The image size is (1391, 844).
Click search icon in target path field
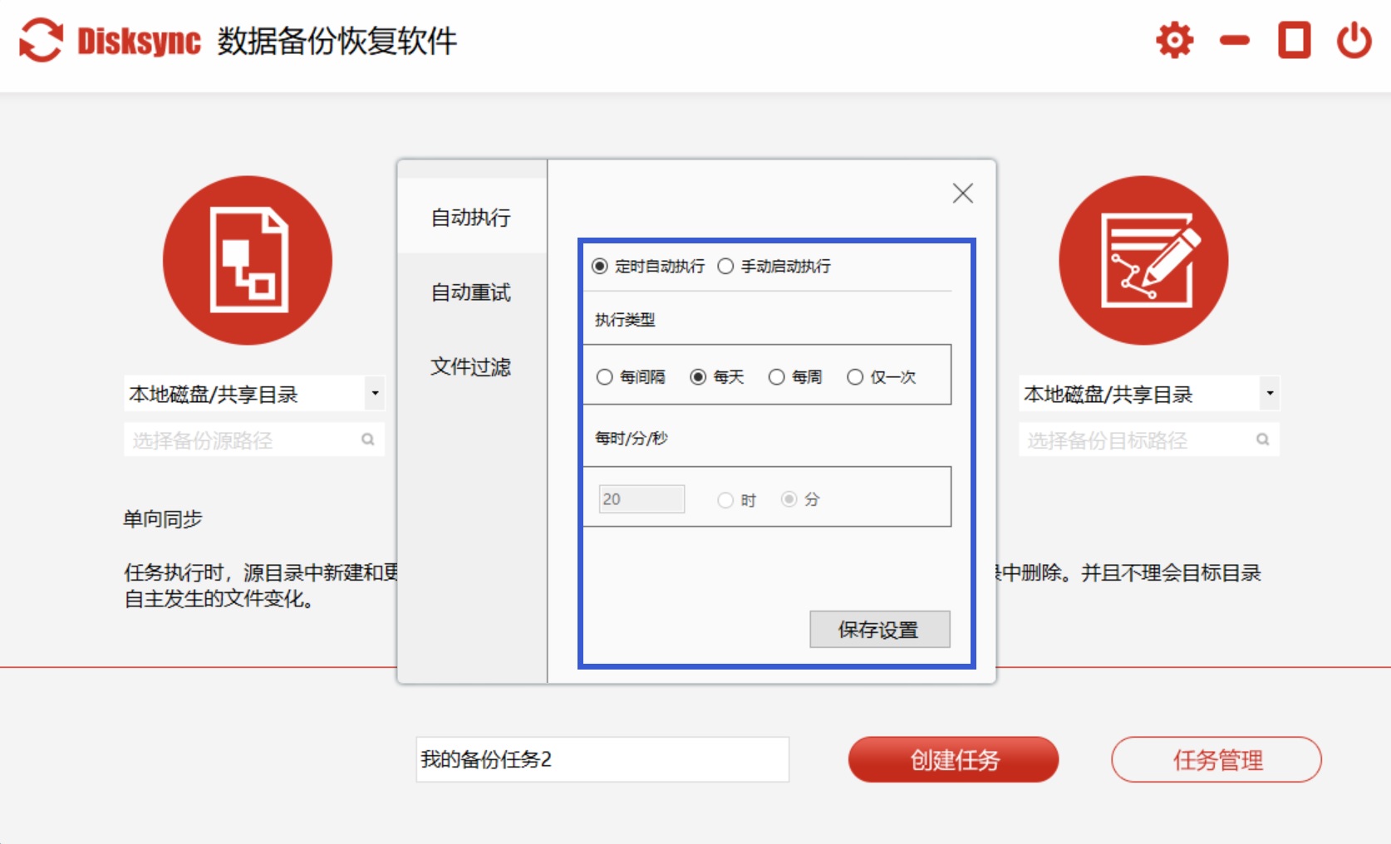pyautogui.click(x=1262, y=439)
